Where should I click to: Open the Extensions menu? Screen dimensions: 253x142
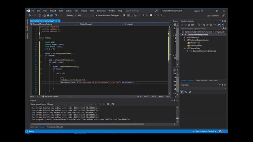coord(101,11)
